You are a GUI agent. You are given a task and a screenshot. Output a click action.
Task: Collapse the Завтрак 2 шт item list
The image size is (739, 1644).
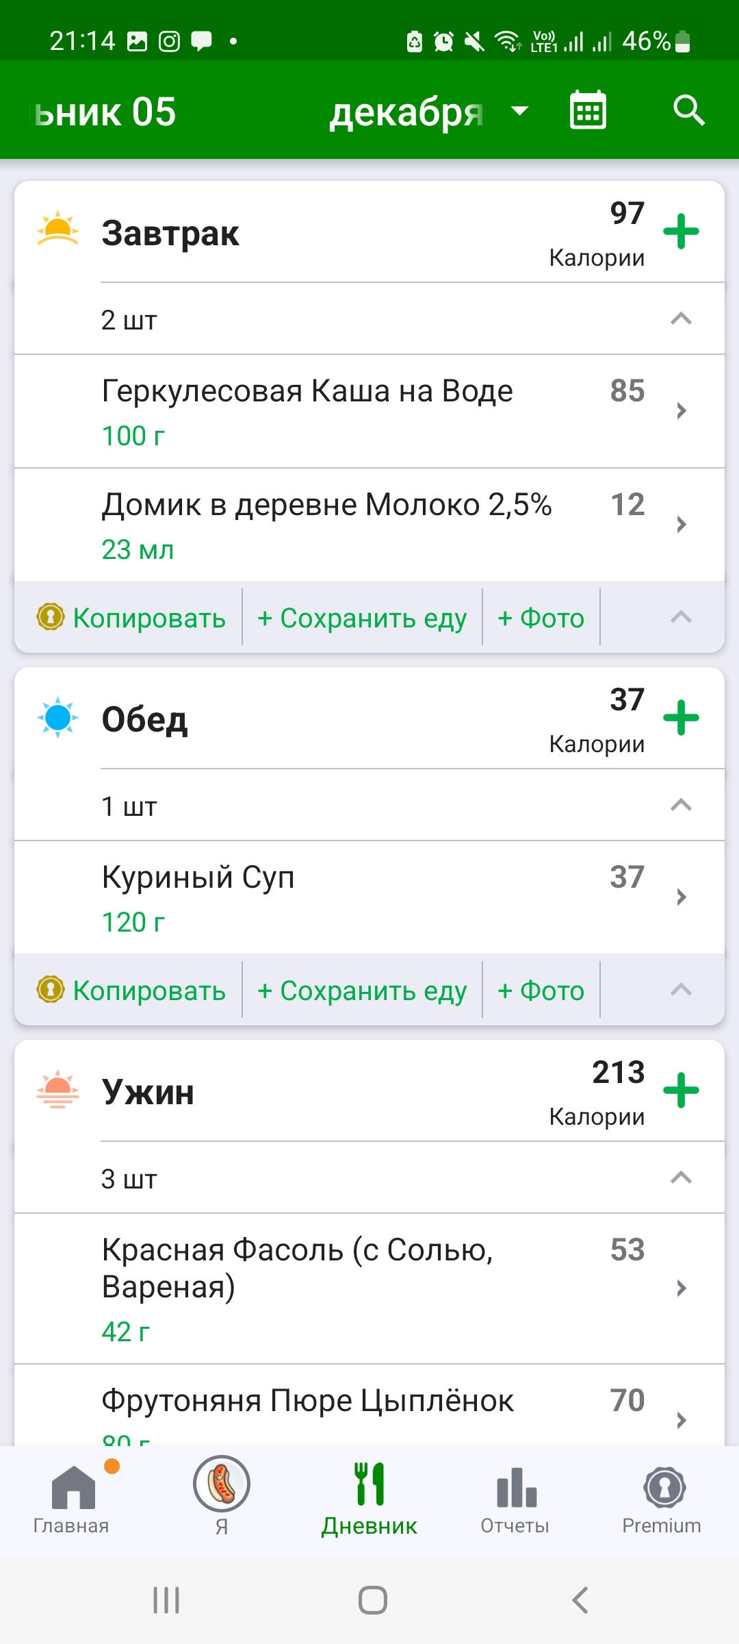[x=680, y=319]
